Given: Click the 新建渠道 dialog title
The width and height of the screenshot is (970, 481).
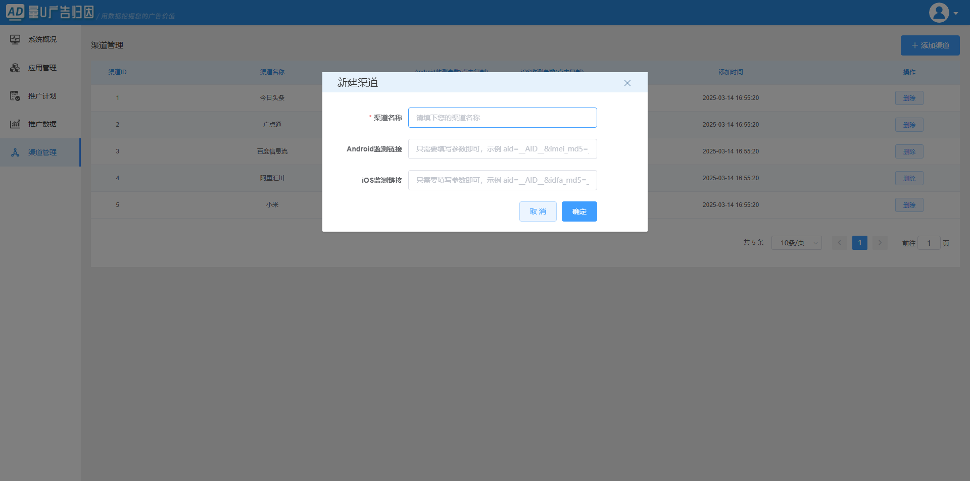Looking at the screenshot, I should point(358,82).
